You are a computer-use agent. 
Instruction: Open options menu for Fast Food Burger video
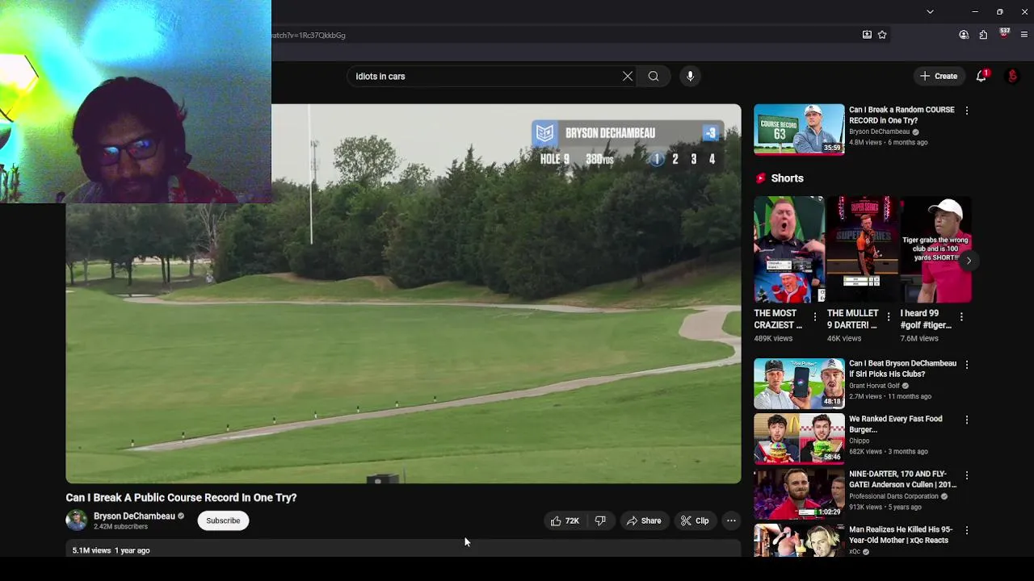click(967, 420)
